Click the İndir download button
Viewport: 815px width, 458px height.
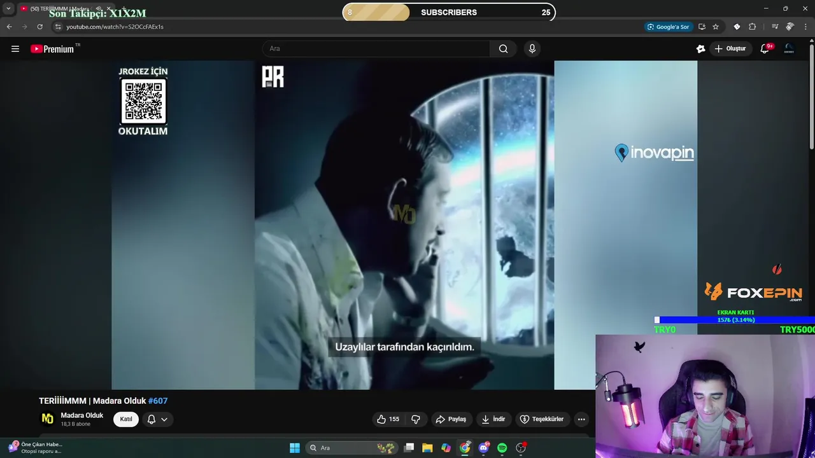click(x=493, y=419)
